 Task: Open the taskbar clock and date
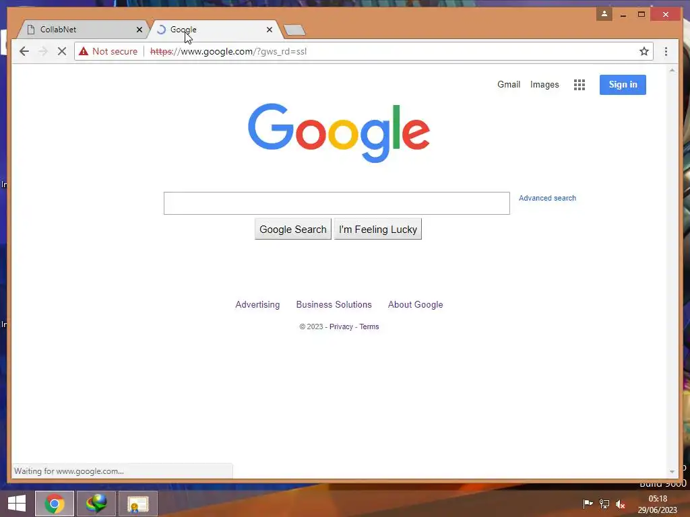point(658,504)
